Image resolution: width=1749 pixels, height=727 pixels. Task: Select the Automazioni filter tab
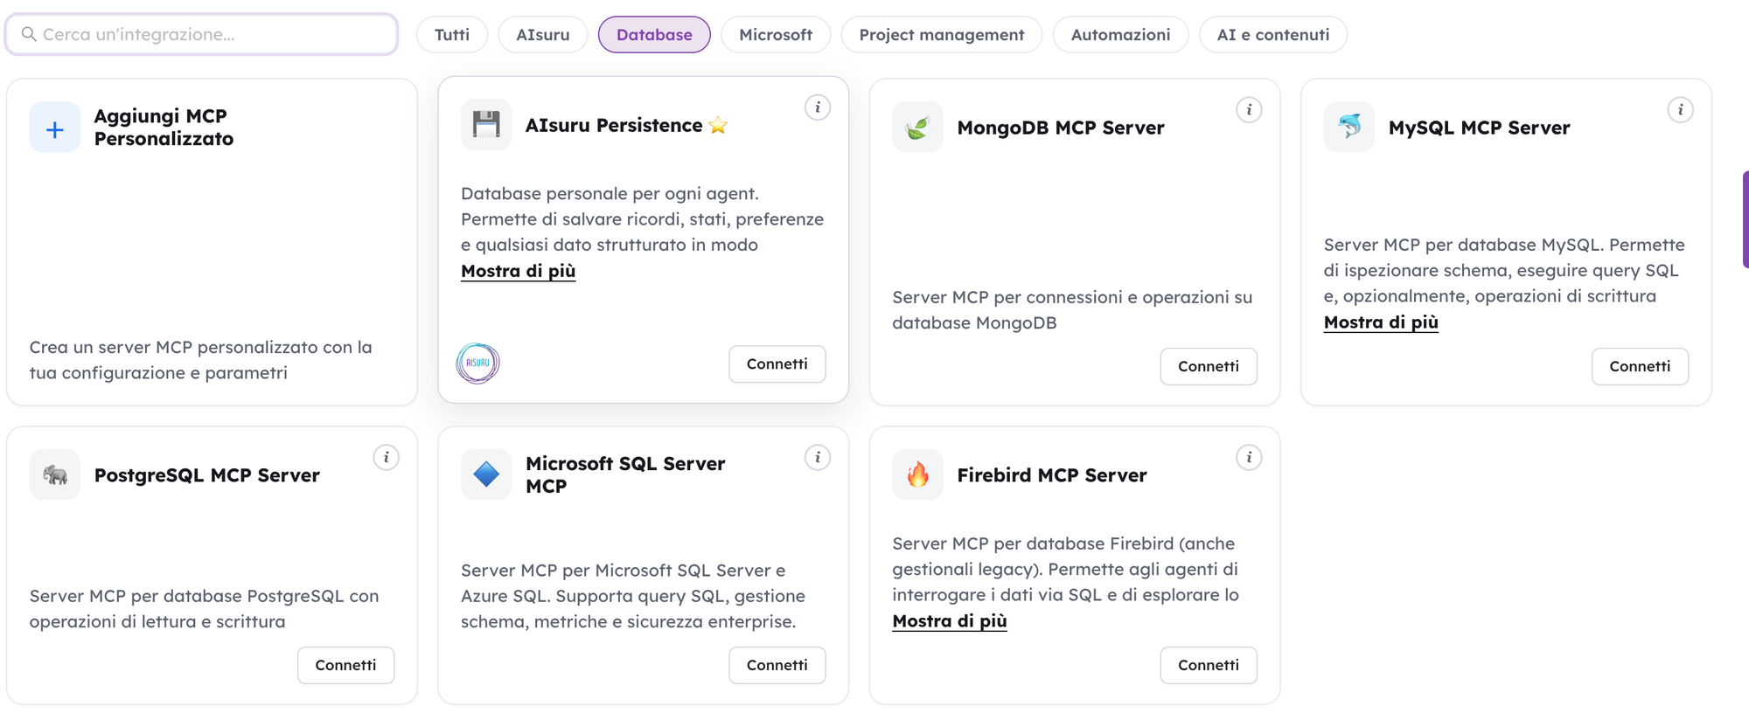[x=1120, y=35]
